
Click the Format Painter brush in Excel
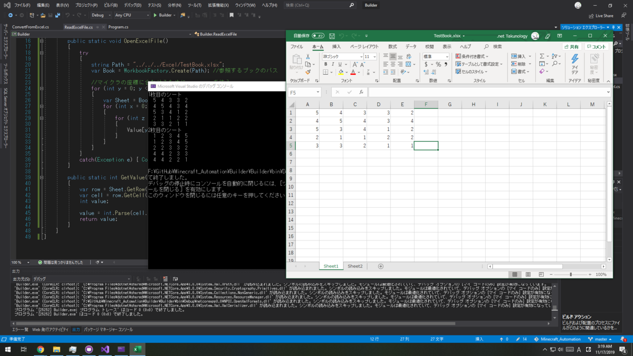[x=308, y=72]
